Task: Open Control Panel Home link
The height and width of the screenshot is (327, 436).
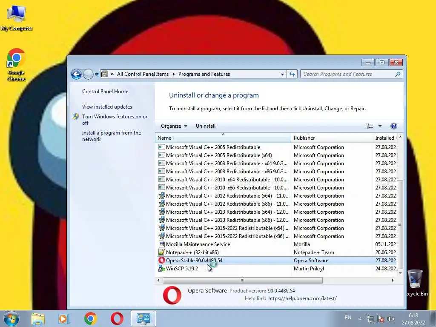Action: [x=105, y=92]
